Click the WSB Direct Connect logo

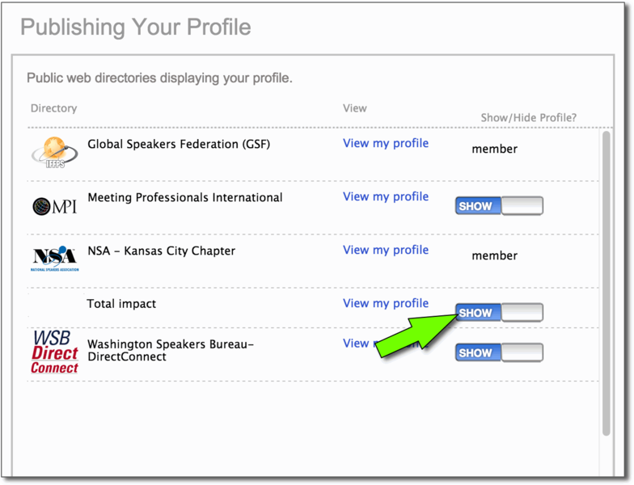point(55,352)
